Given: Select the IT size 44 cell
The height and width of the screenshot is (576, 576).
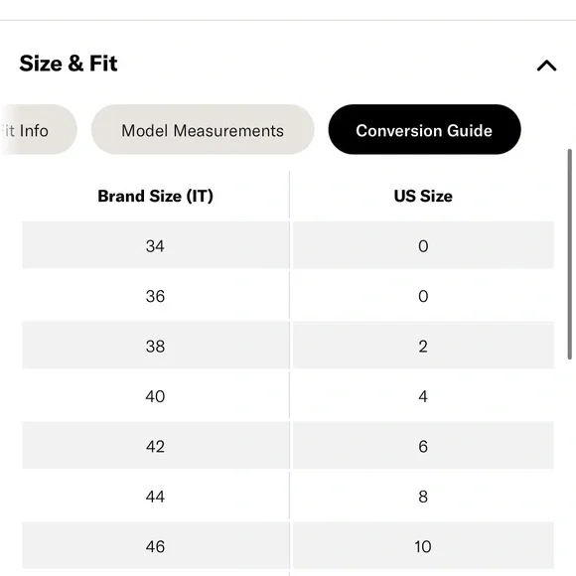Looking at the screenshot, I should (x=156, y=496).
